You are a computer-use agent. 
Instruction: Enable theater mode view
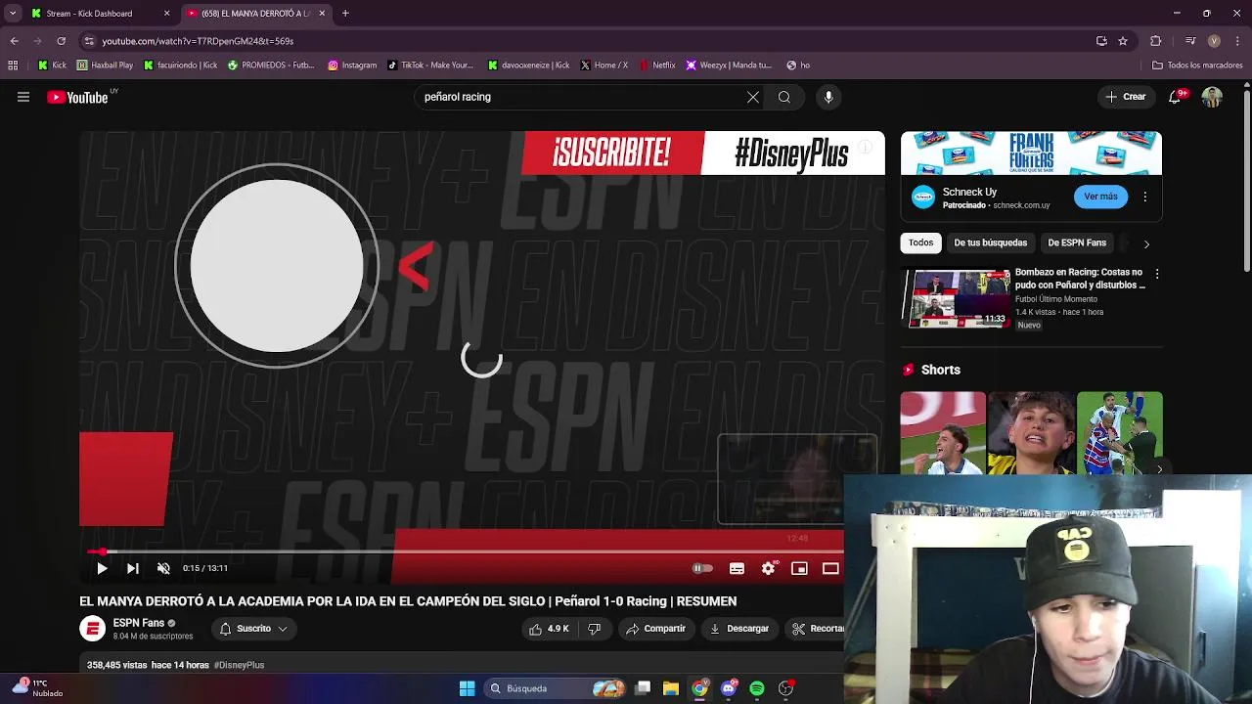[x=830, y=568]
